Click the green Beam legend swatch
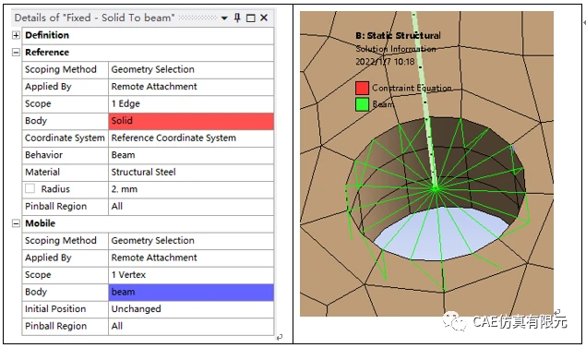Image resolution: width=586 pixels, height=348 pixels. click(x=362, y=104)
